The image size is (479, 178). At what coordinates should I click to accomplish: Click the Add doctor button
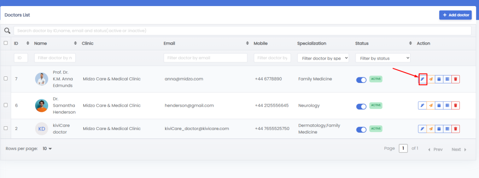tap(456, 15)
